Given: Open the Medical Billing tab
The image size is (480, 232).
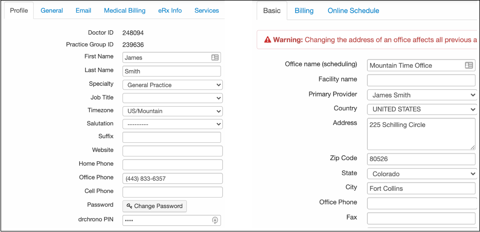Looking at the screenshot, I should point(125,10).
